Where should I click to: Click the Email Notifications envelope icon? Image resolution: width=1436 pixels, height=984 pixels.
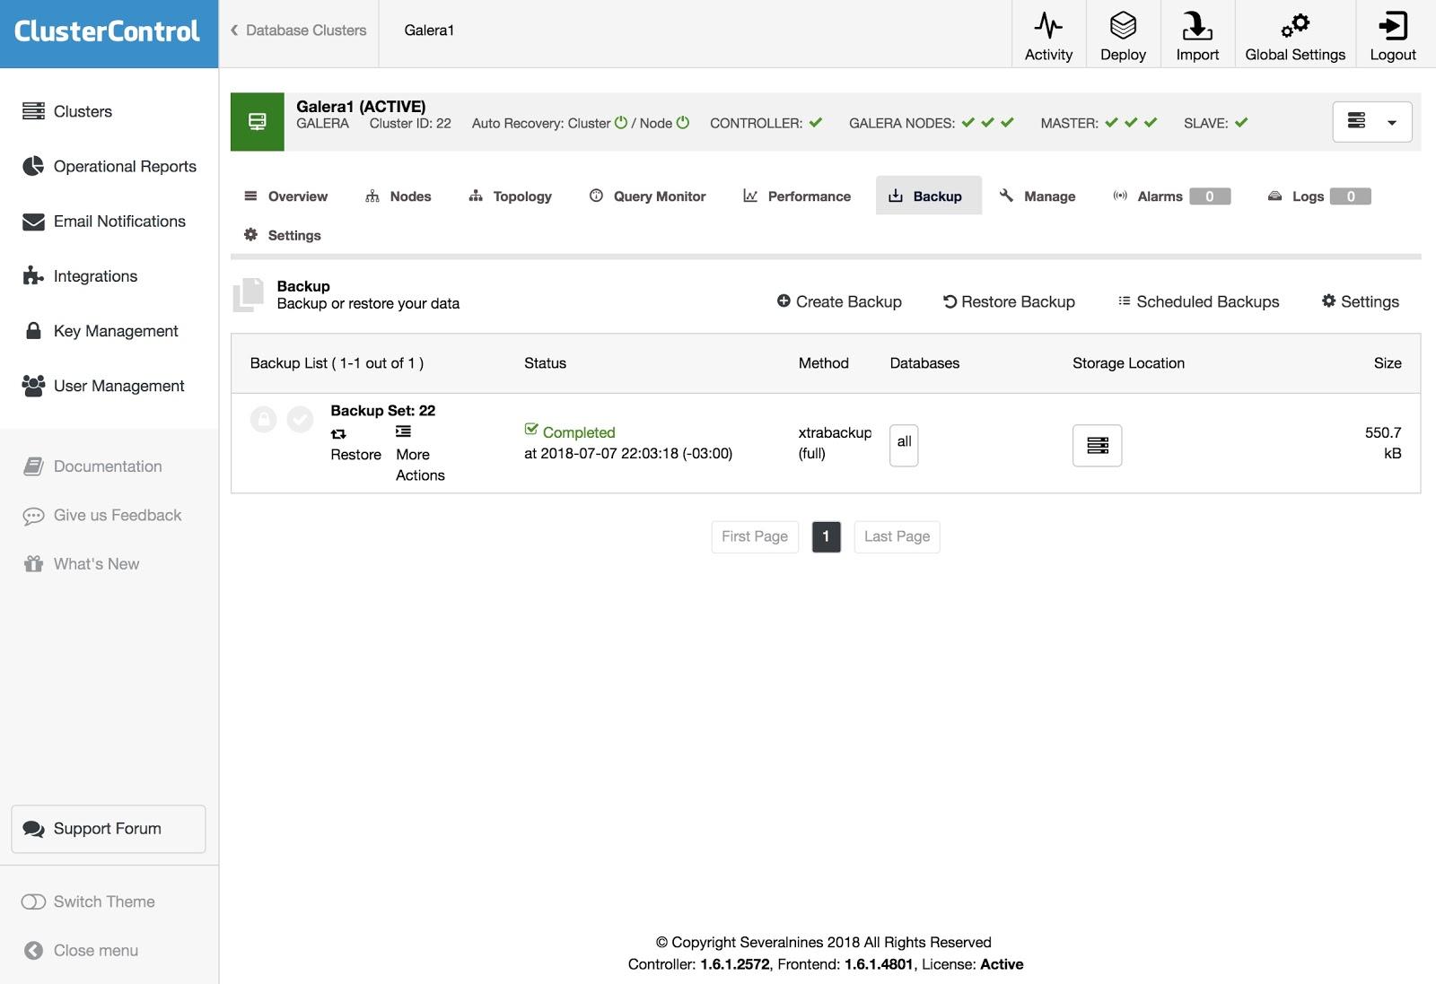[33, 222]
